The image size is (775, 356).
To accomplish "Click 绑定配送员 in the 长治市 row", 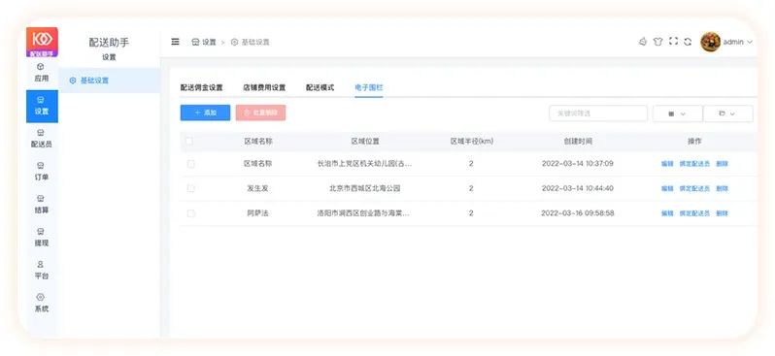I will (x=694, y=164).
